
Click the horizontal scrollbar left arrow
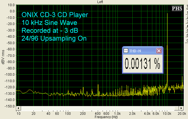19,108
